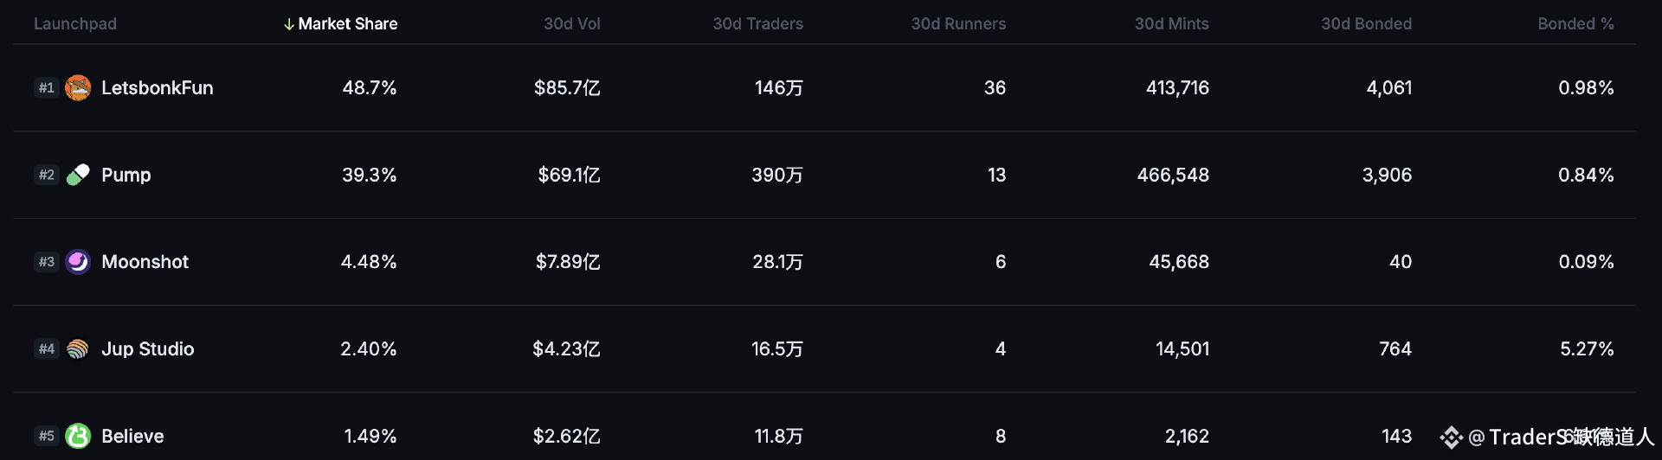Sort by the 30d Mints column
The height and width of the screenshot is (460, 1662).
[1172, 24]
